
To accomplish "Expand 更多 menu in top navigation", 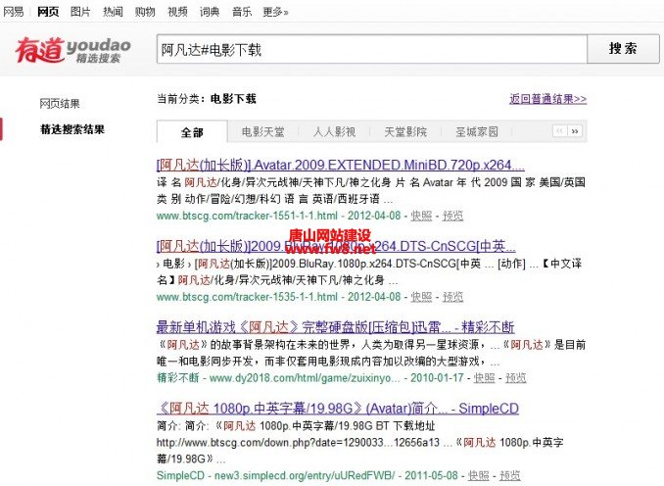I will point(275,12).
